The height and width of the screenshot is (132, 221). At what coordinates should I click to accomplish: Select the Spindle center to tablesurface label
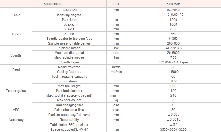(69, 39)
